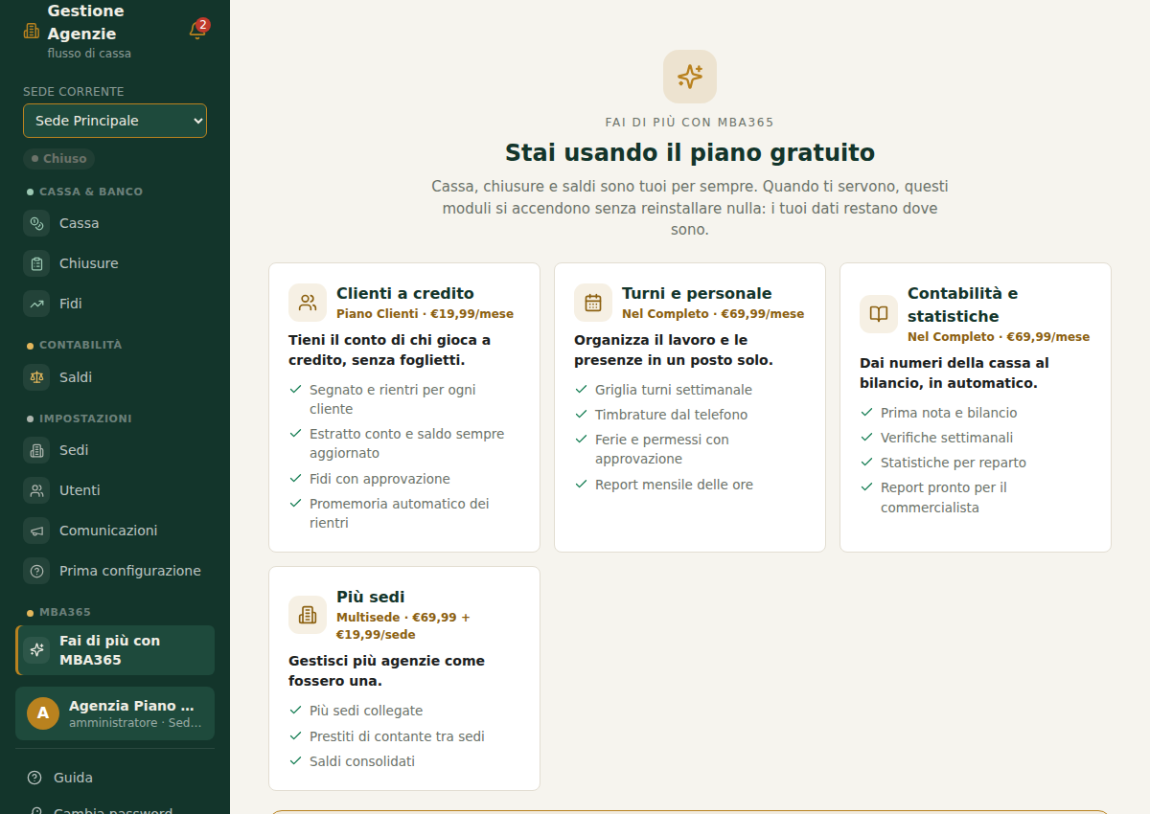Click the Multisede · €69,99 price label
1150x814 pixels.
coord(403,626)
